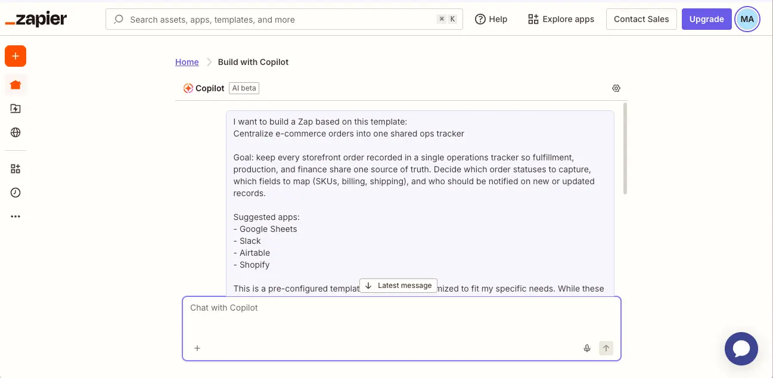773x378 pixels.
Task: Open Copilot settings with the gear icon
Action: (x=616, y=88)
